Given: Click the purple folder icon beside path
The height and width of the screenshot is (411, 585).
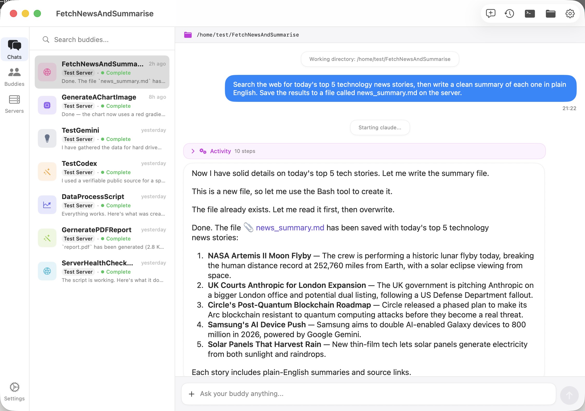Looking at the screenshot, I should pos(188,35).
